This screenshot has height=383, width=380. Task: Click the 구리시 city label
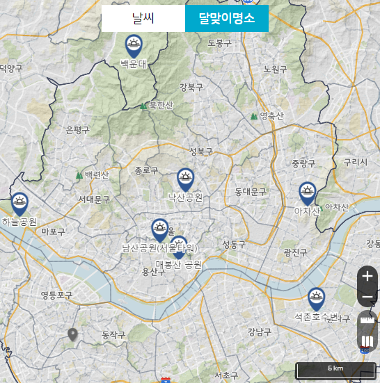[x=356, y=162]
